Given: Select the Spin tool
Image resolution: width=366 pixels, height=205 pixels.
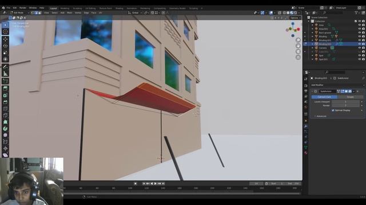Looking at the screenshot, I should click(x=5, y=129).
